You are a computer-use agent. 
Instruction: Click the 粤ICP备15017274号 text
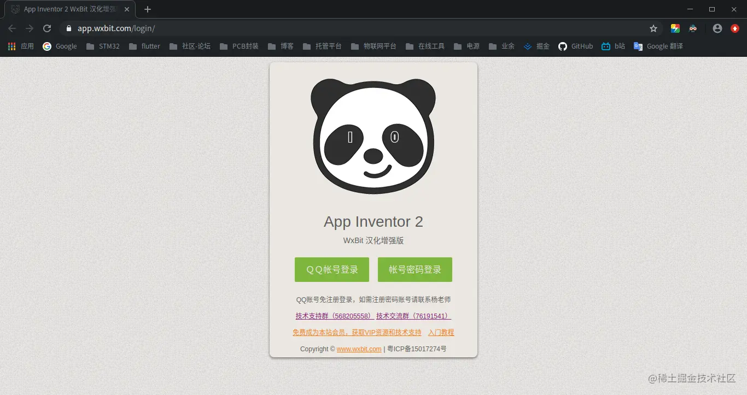point(417,349)
